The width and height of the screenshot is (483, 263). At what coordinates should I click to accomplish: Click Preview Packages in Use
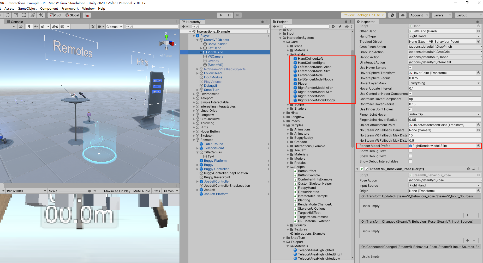tap(363, 15)
